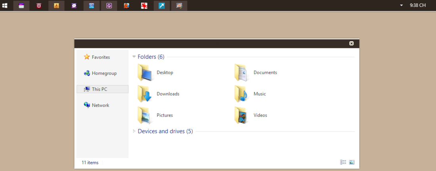Open the Windows Start button
Image resolution: width=436 pixels, height=171 pixels.
[5, 5]
